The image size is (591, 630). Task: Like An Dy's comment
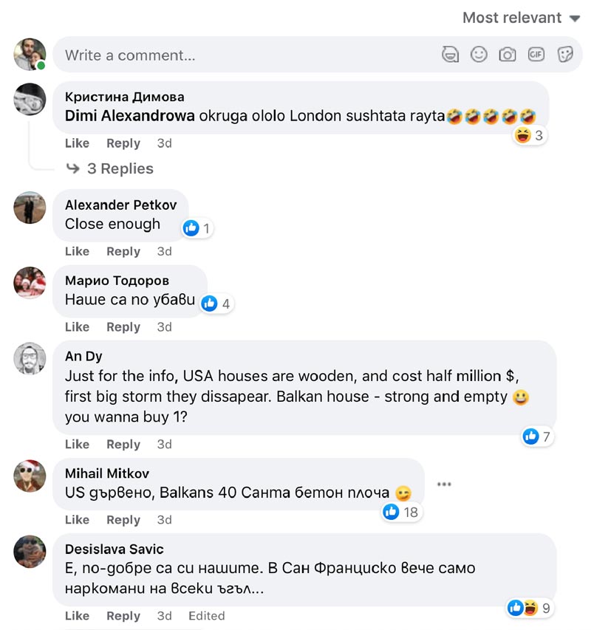tap(77, 444)
